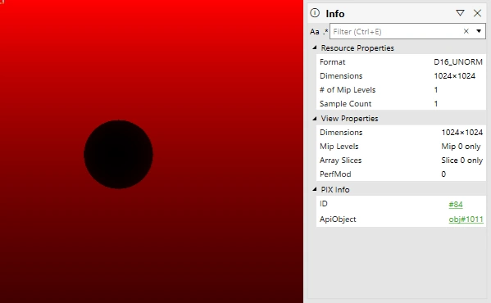Close the Info panel
The image size is (491, 303).
click(x=477, y=13)
